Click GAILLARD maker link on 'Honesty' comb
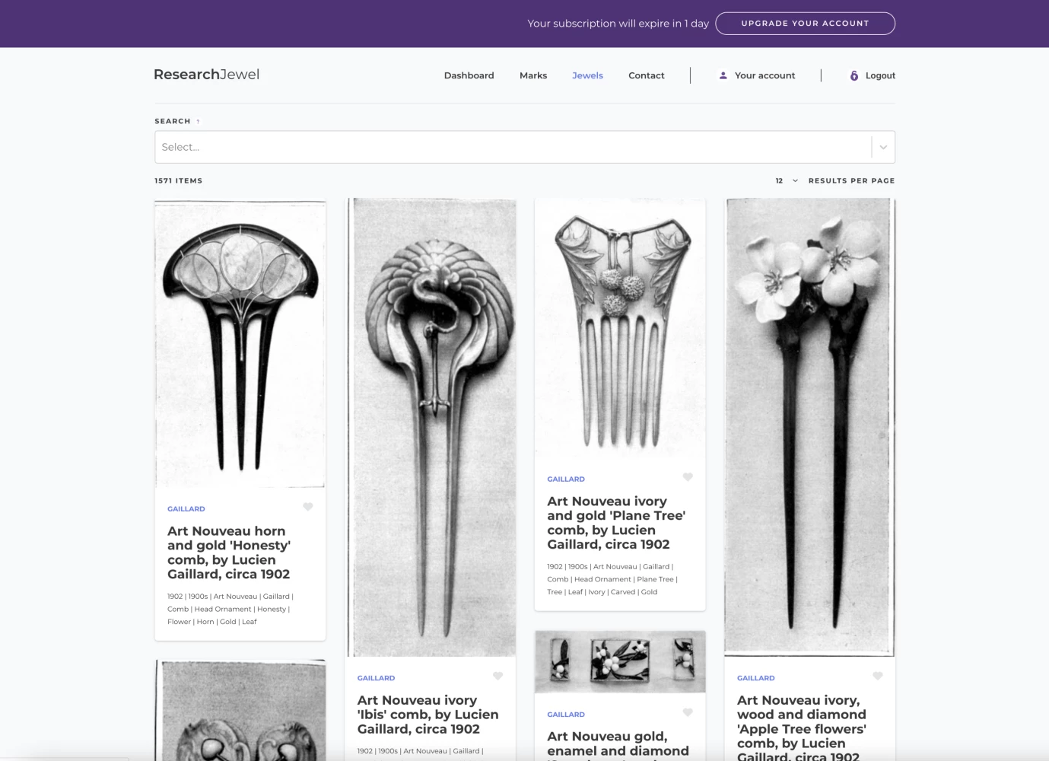Image resolution: width=1049 pixels, height=761 pixels. [186, 509]
